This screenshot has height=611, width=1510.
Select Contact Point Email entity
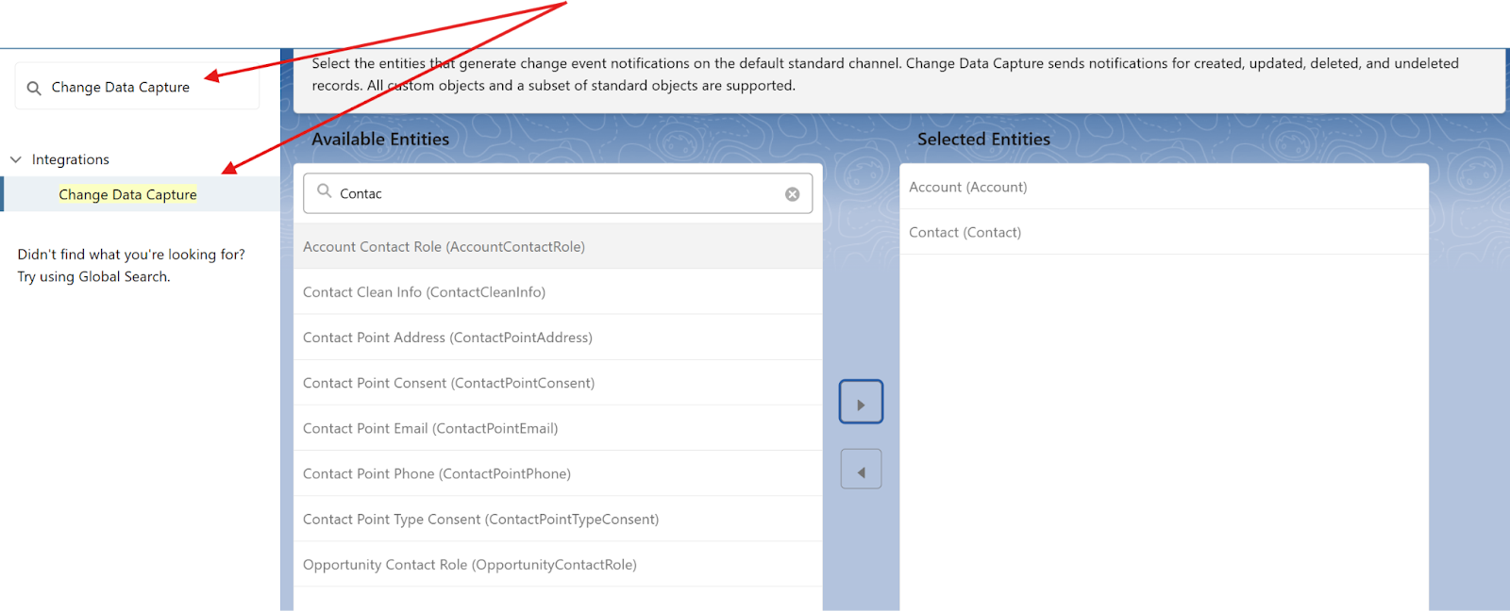tap(558, 428)
